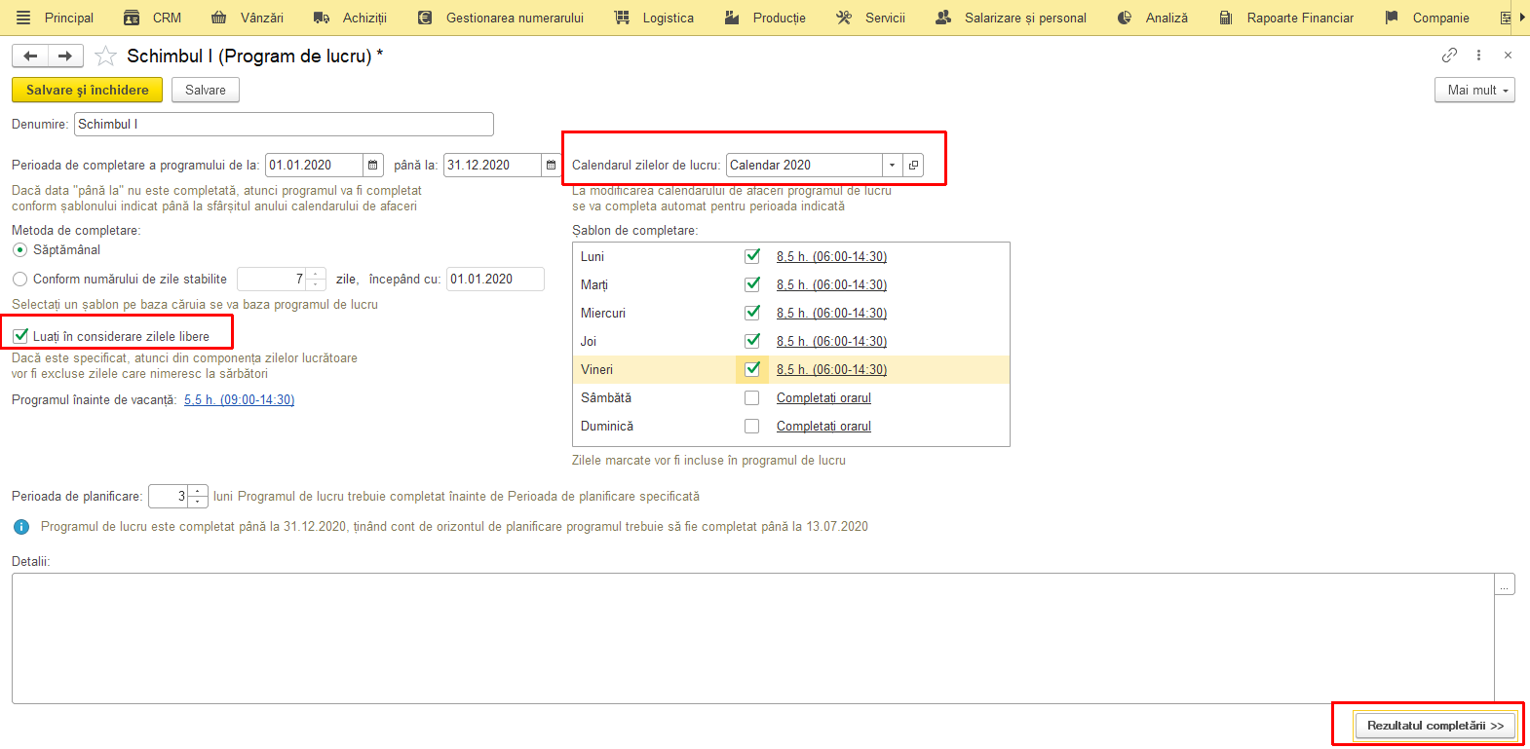The height and width of the screenshot is (749, 1530).
Task: Click Salvare și închidere button
Action: click(88, 90)
